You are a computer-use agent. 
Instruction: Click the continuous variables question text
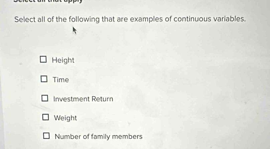[x=130, y=19]
